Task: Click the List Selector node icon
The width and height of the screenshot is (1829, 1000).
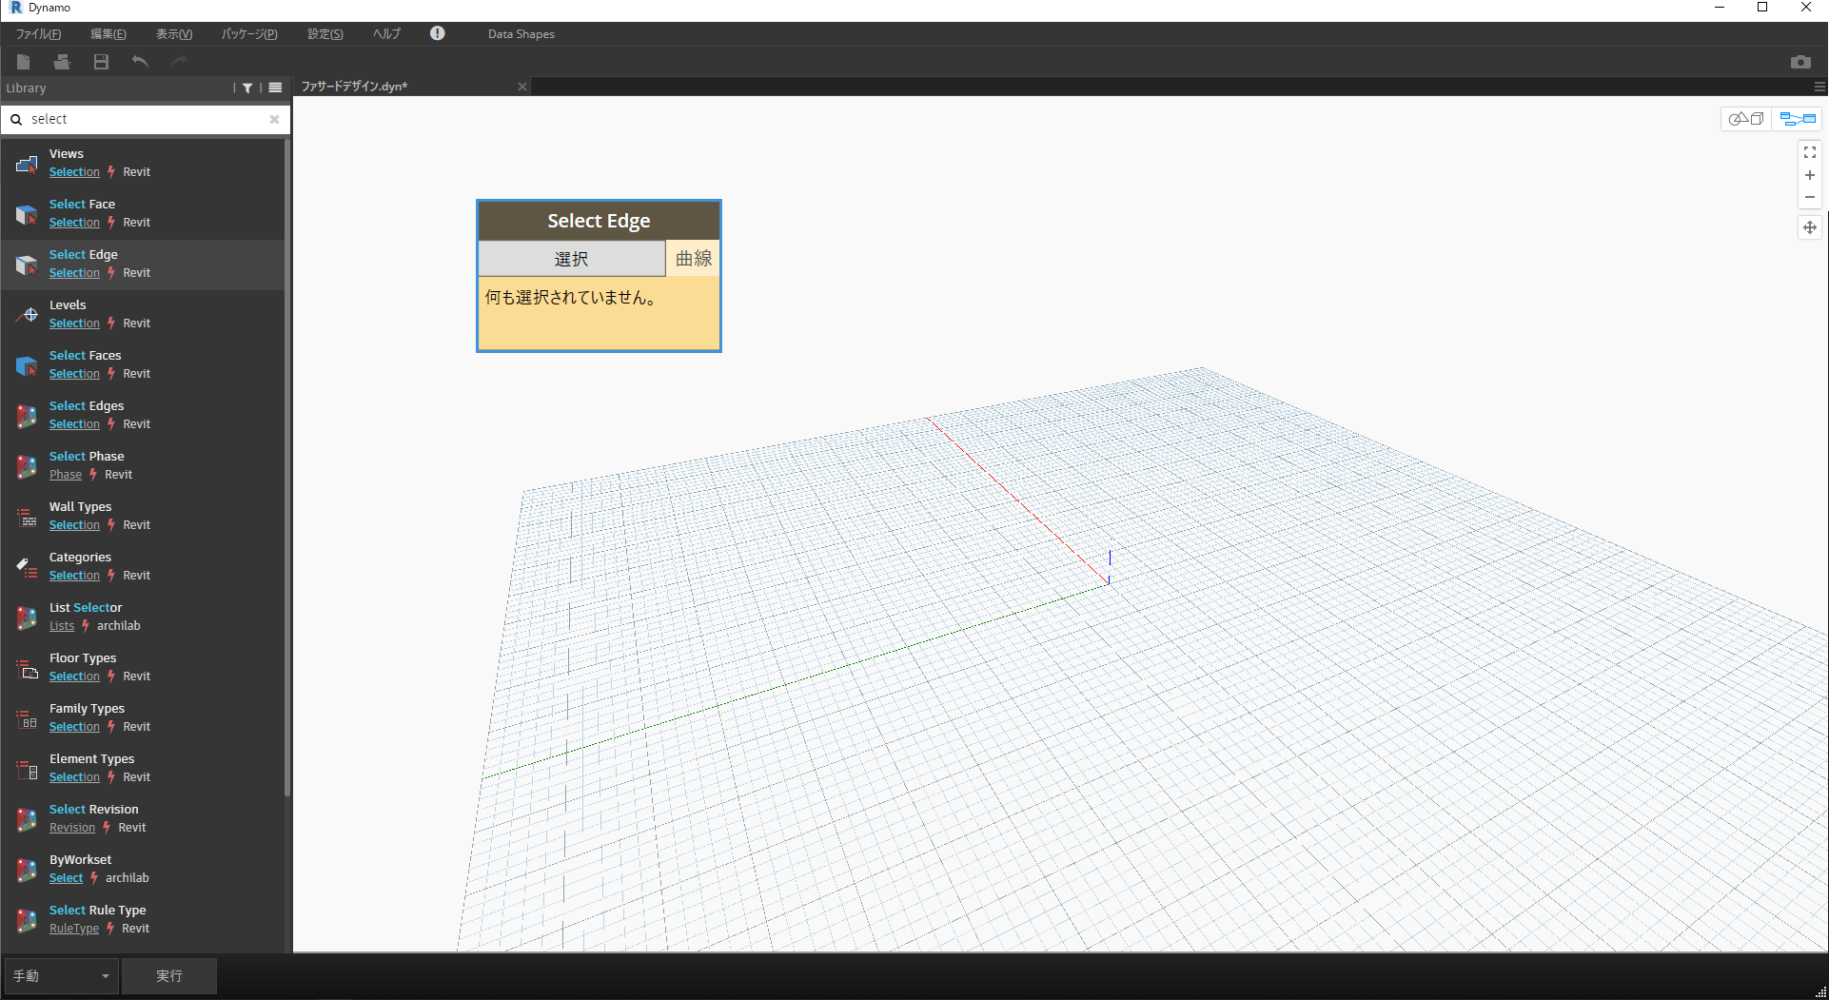Action: point(27,618)
